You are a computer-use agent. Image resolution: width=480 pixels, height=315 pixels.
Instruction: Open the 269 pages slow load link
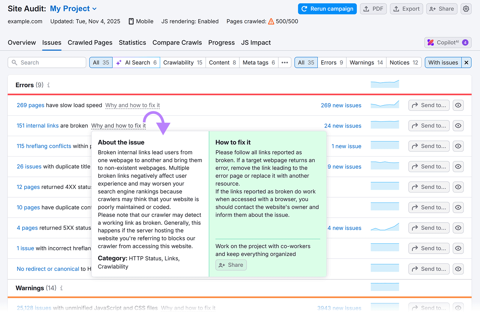pos(30,105)
